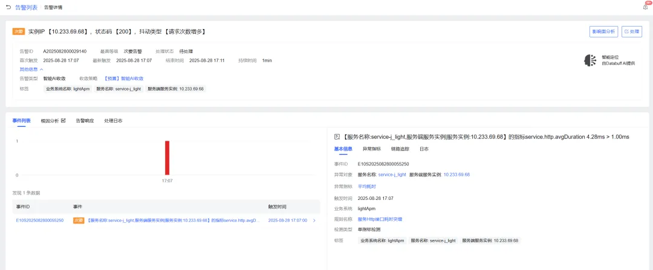Click the 1min duration value
Image resolution: width=653 pixels, height=270 pixels.
267,60
